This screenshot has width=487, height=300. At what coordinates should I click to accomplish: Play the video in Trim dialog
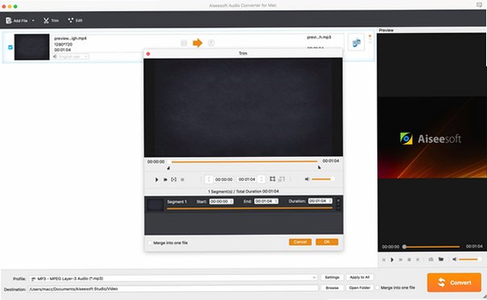point(157,179)
